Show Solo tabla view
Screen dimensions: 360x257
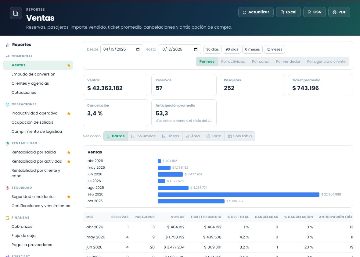(x=240, y=136)
